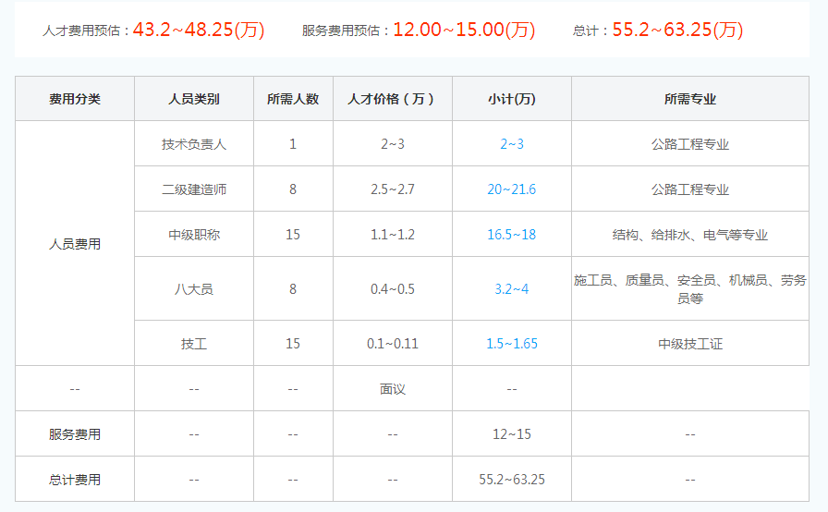Select the 小计(万) column header
Image resolution: width=828 pixels, height=512 pixels.
tap(512, 99)
